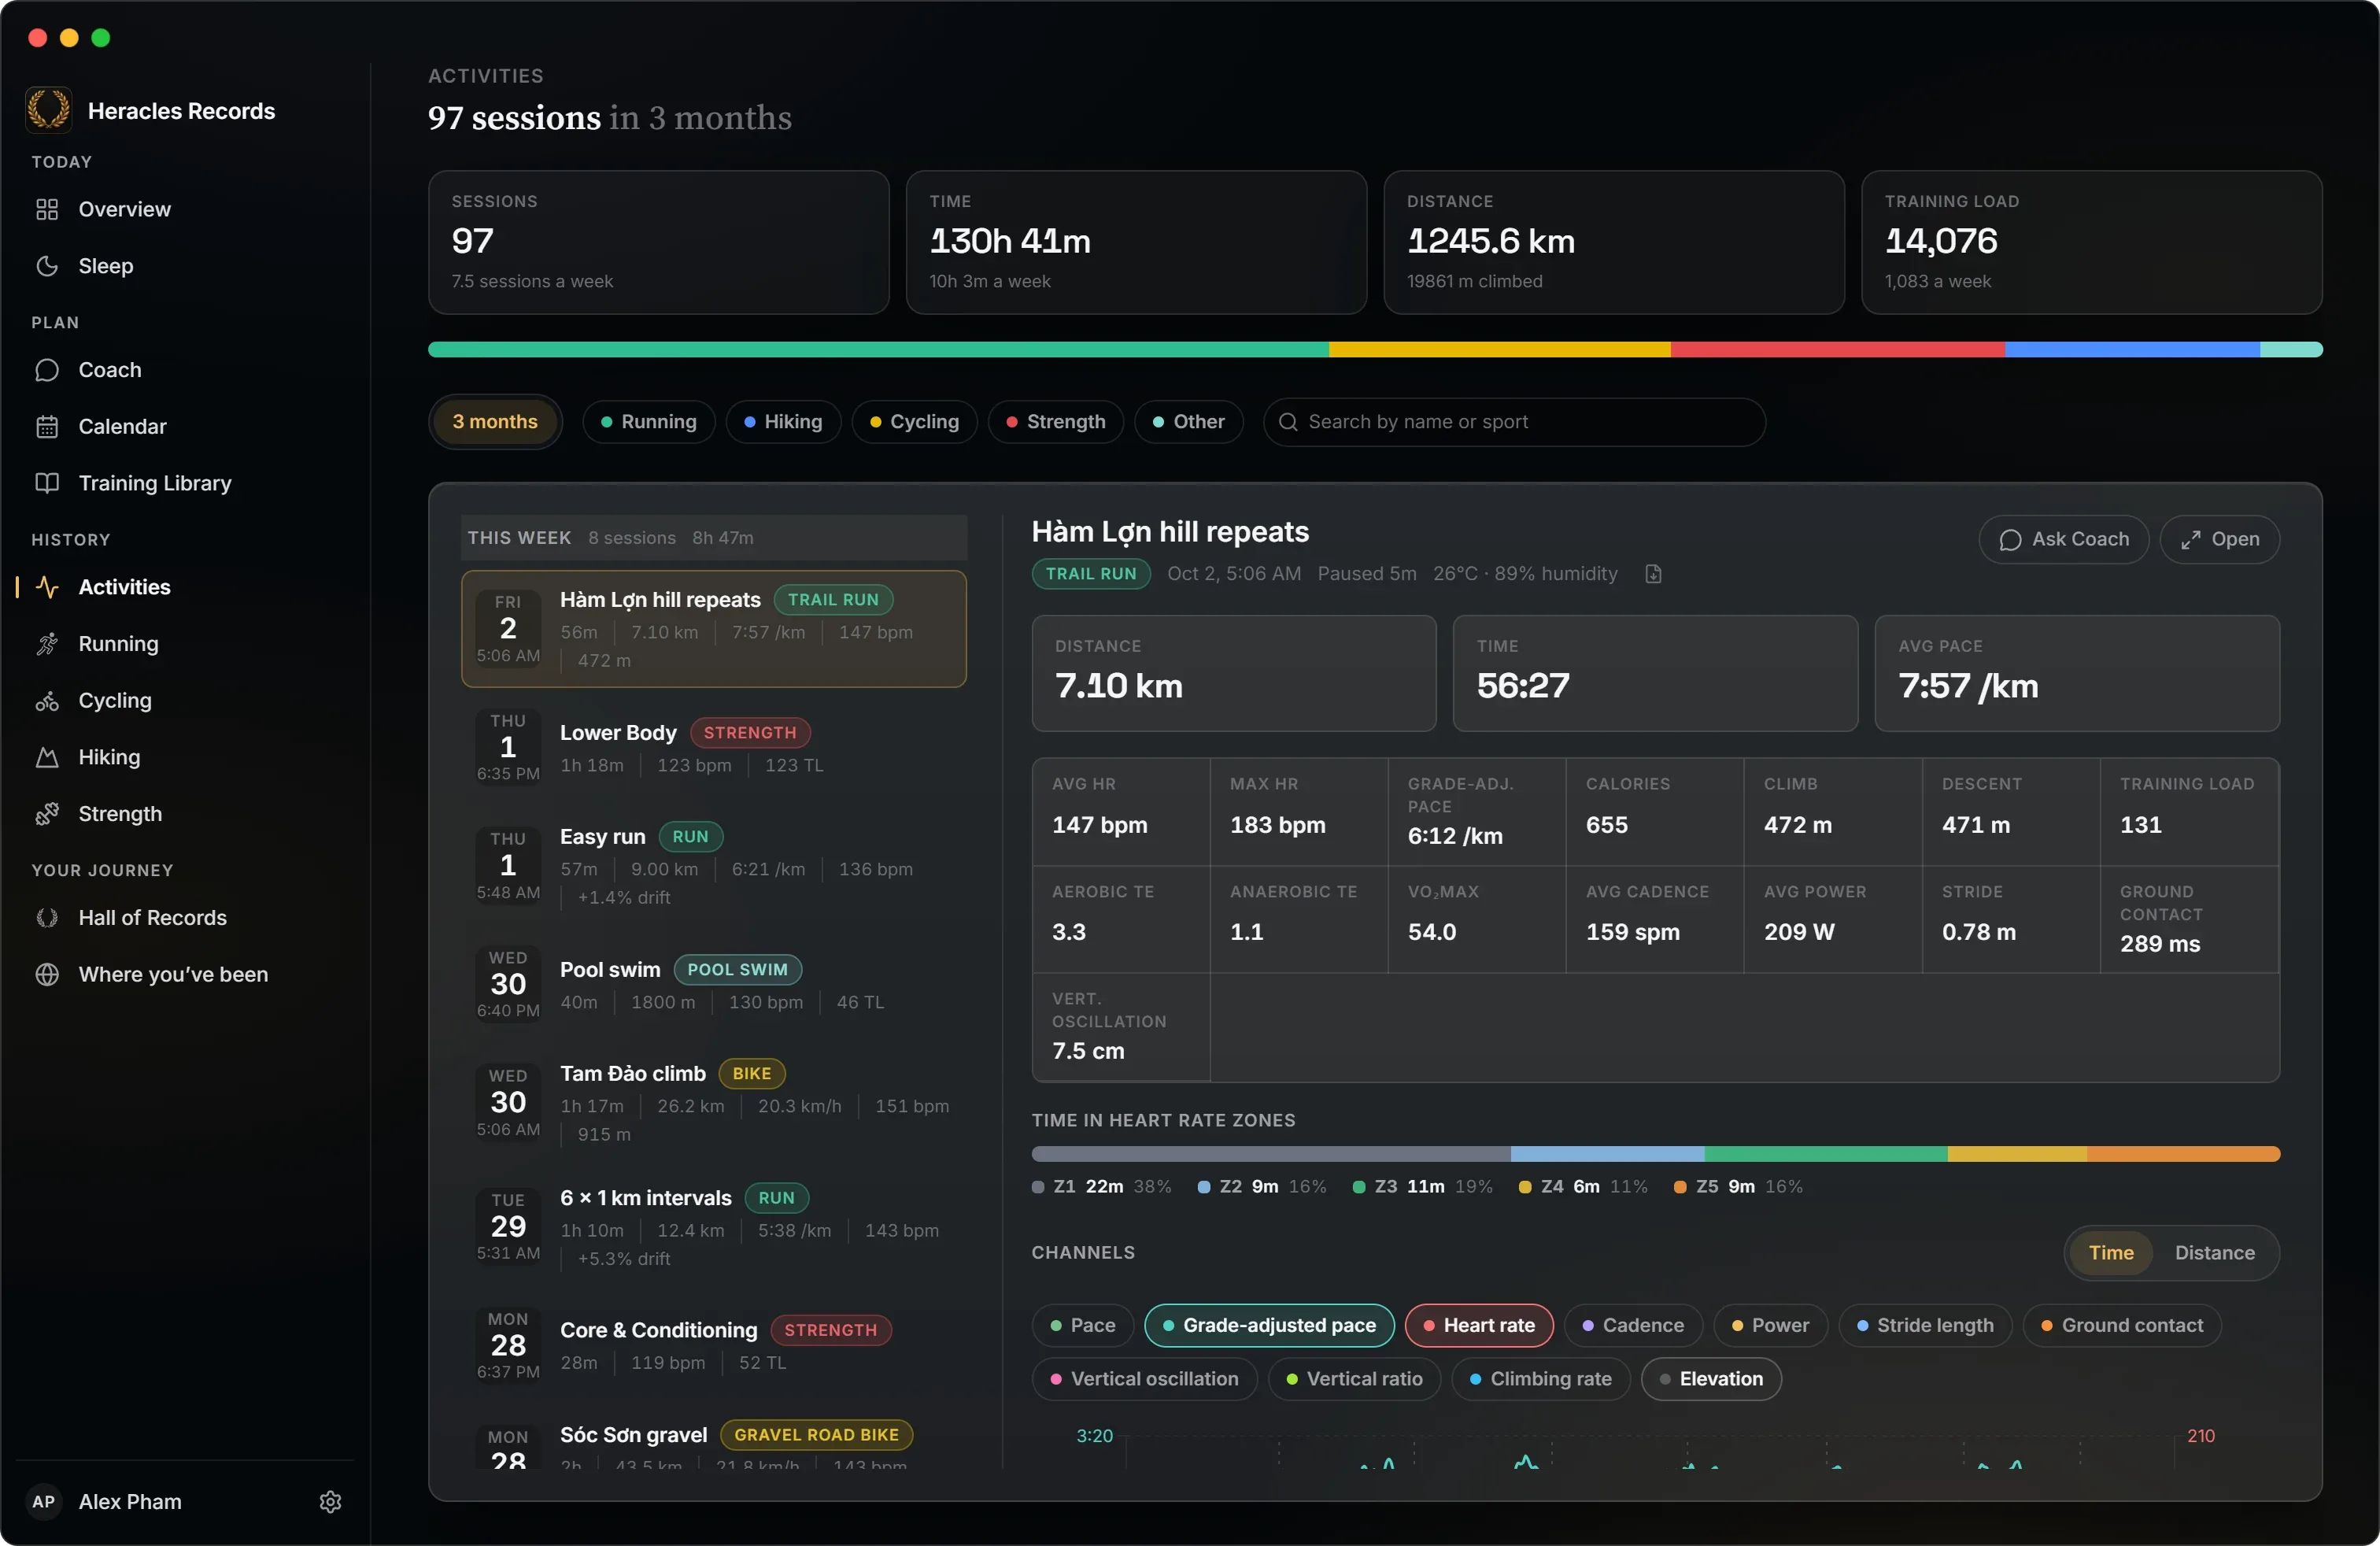Enable the Power channel chip

(x=1770, y=1326)
